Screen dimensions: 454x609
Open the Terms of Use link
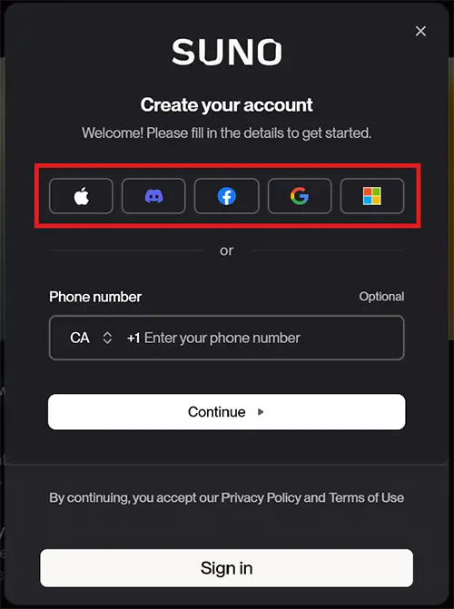point(367,497)
